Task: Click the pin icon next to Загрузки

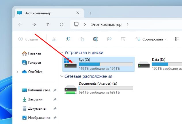Action: coord(55,99)
